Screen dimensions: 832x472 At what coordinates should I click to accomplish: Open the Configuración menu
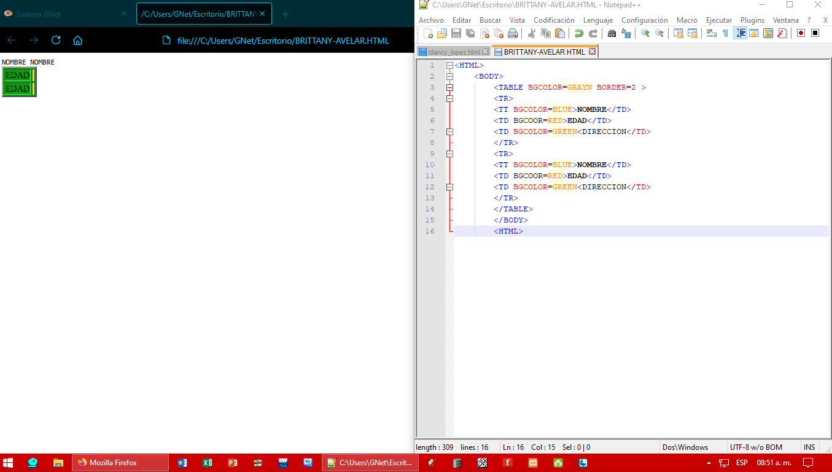(645, 20)
